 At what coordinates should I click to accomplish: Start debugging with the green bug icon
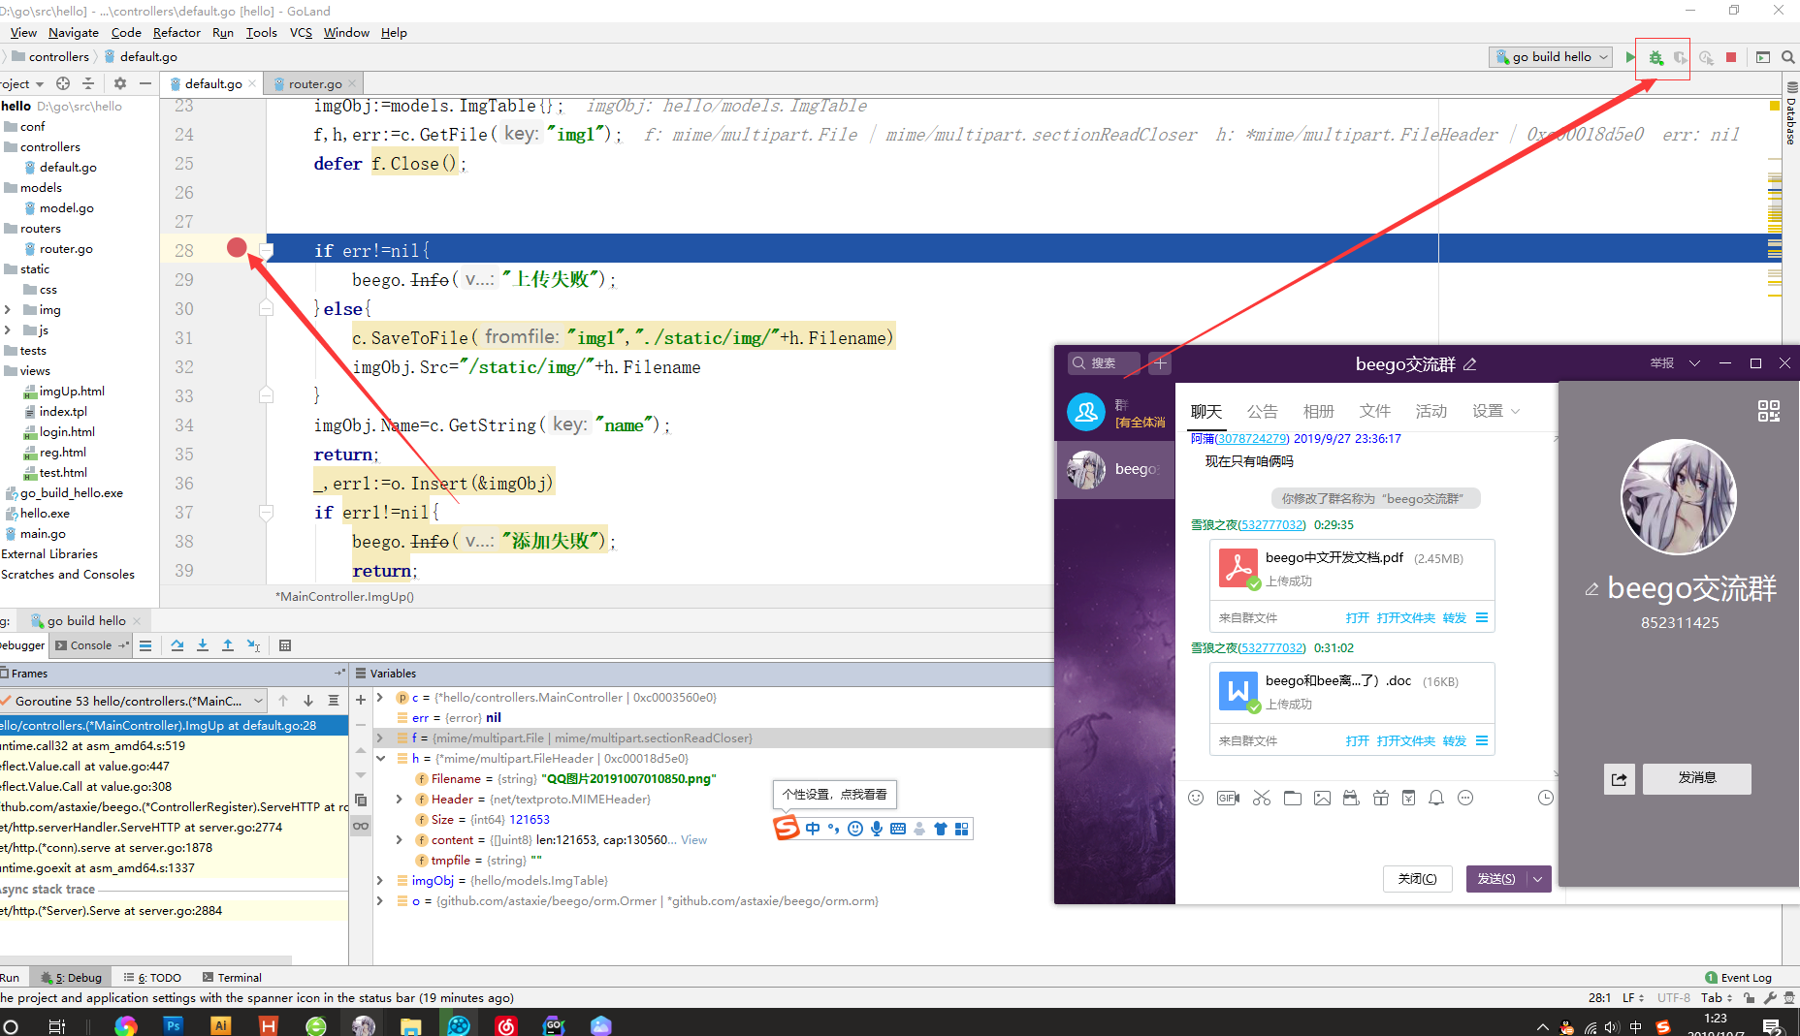tap(1655, 57)
